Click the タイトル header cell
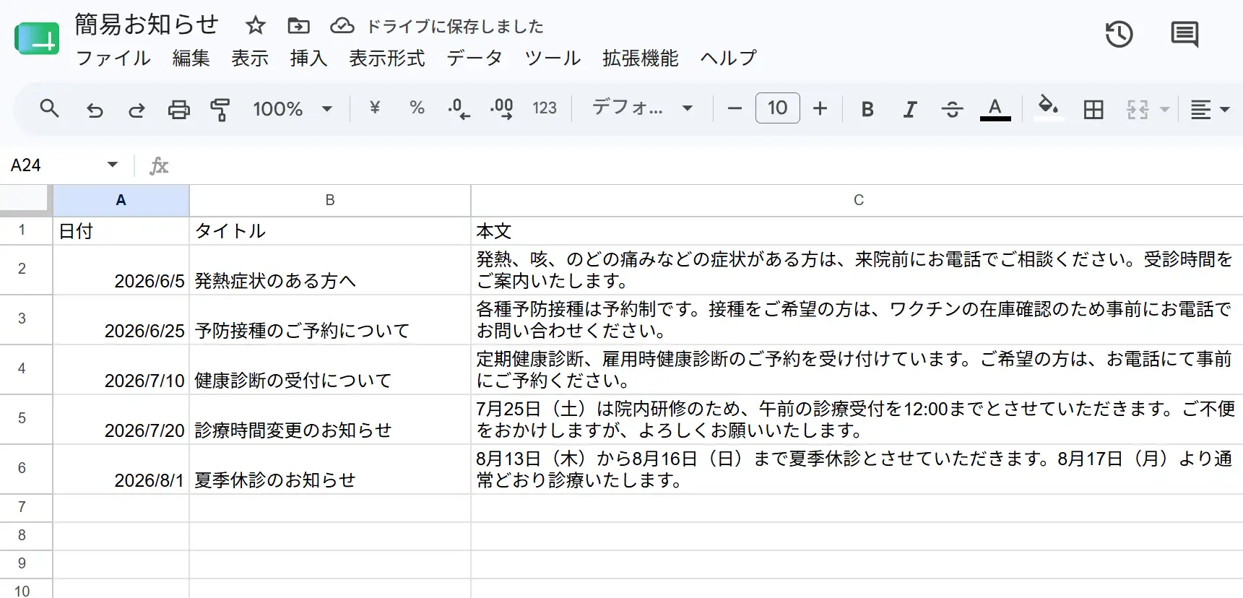Viewport: 1243px width, 598px height. (x=330, y=231)
